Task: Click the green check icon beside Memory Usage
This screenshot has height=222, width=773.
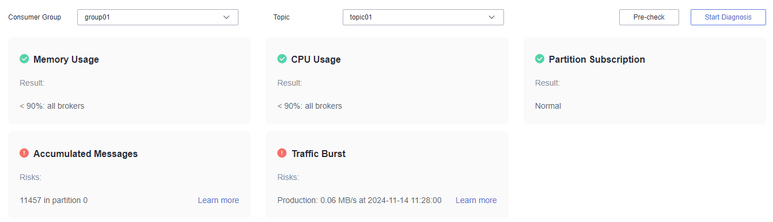Action: coord(24,59)
